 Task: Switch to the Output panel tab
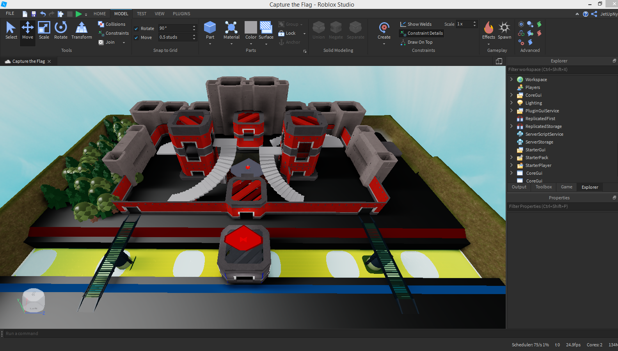click(519, 187)
